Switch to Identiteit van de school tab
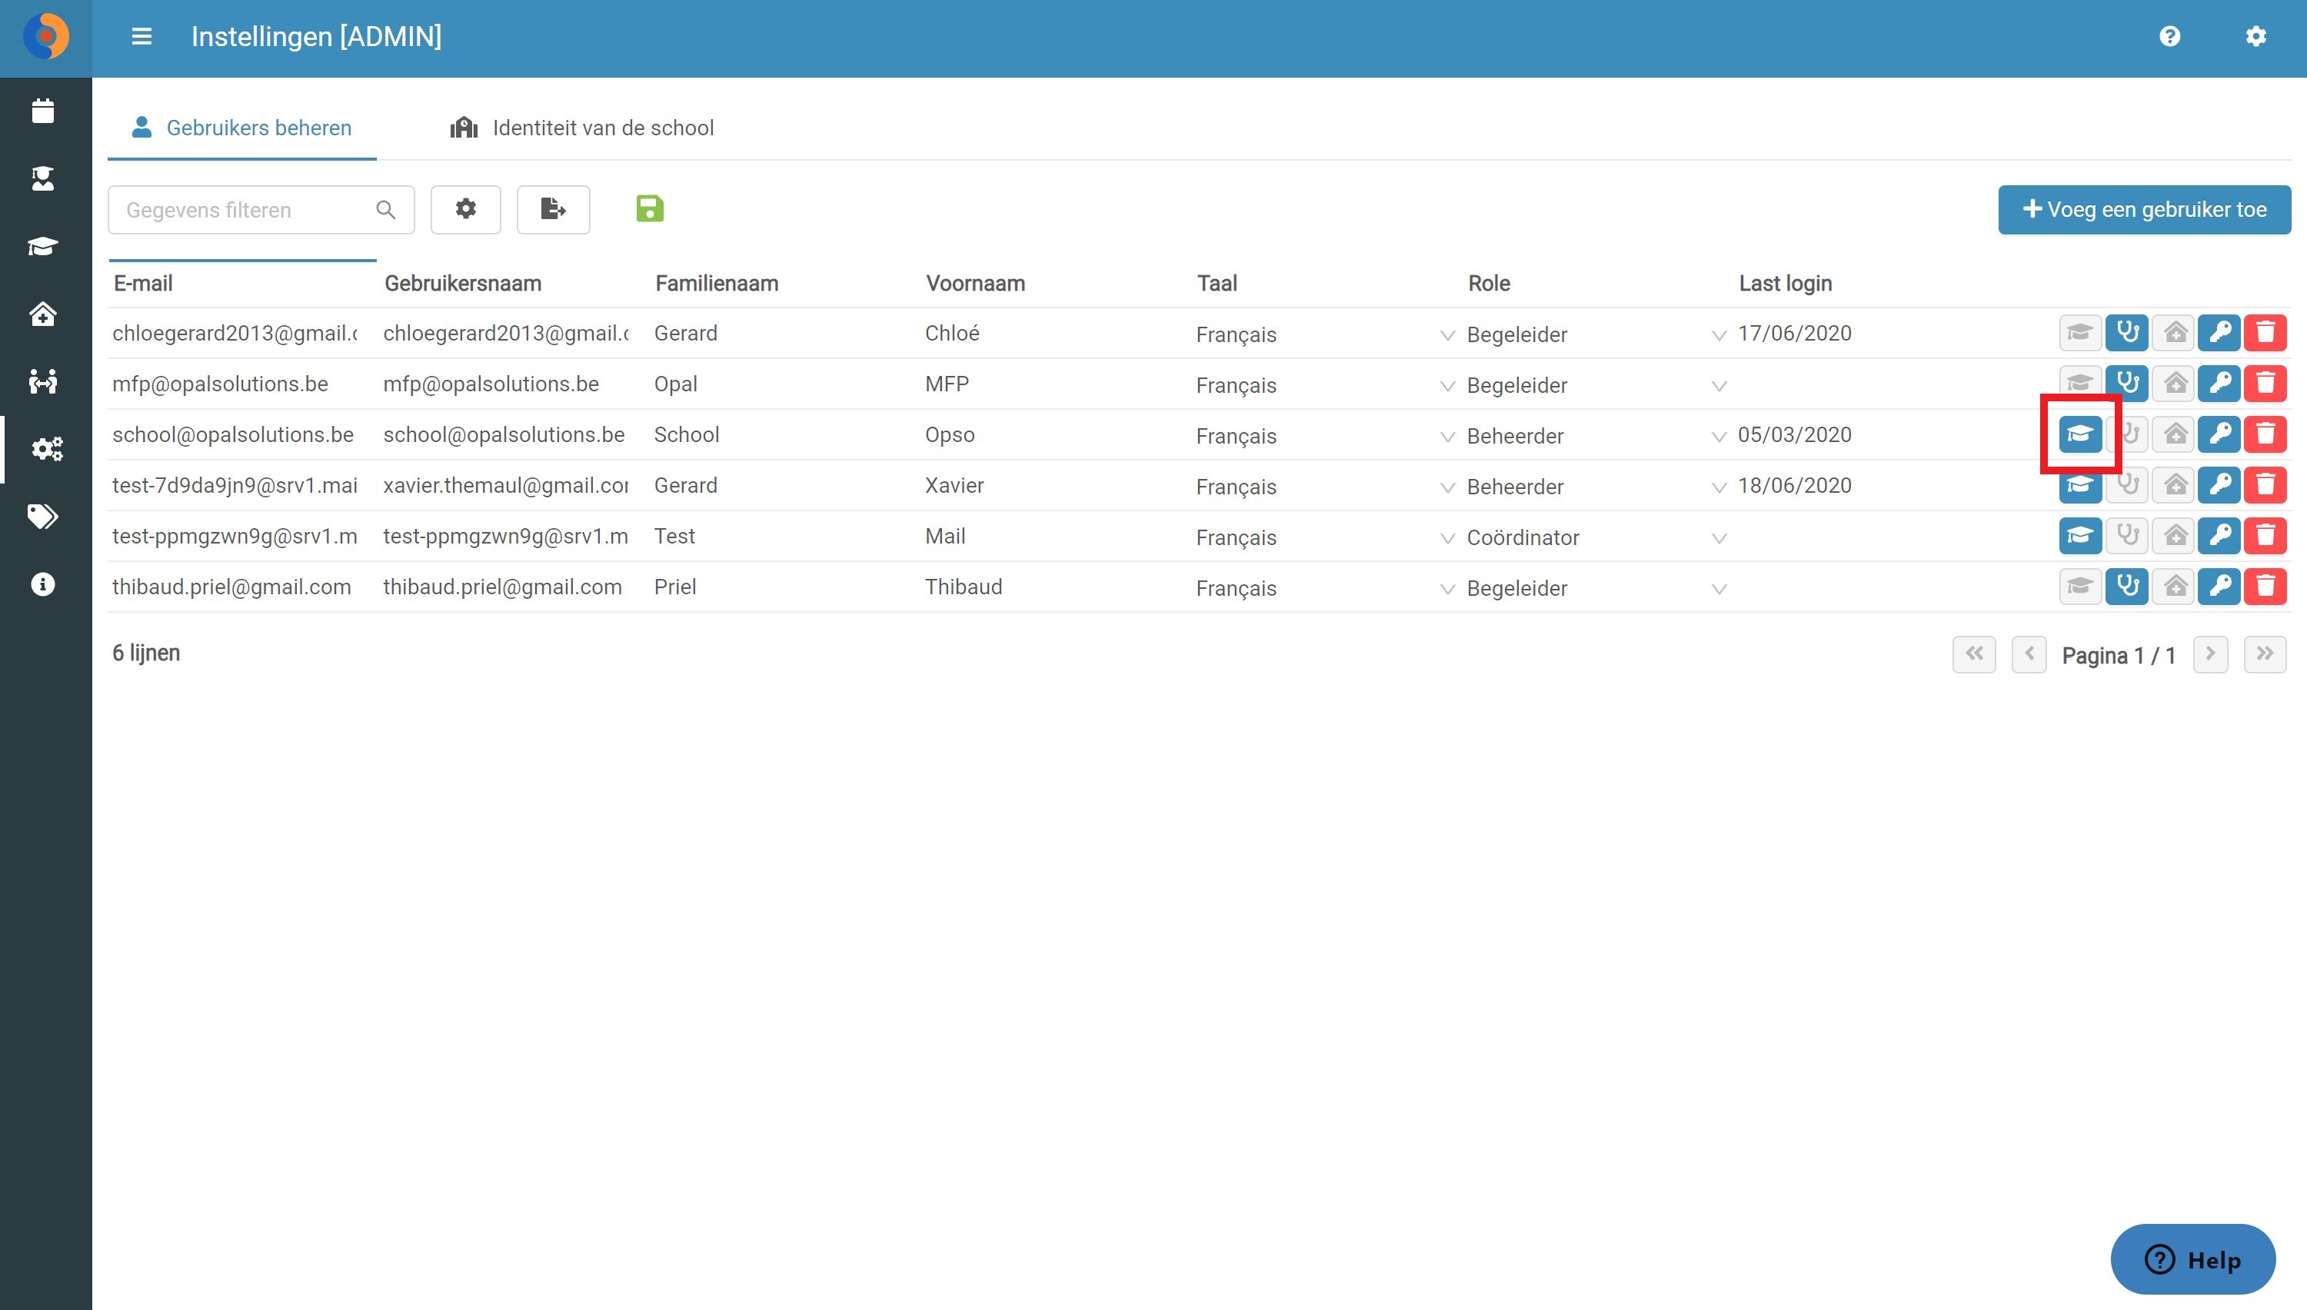Image resolution: width=2307 pixels, height=1310 pixels. tap(582, 128)
